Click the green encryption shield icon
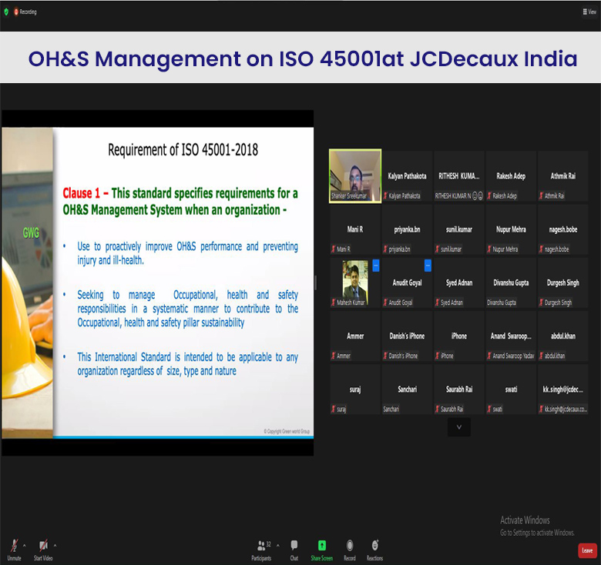This screenshot has height=565, width=601. 5,12
